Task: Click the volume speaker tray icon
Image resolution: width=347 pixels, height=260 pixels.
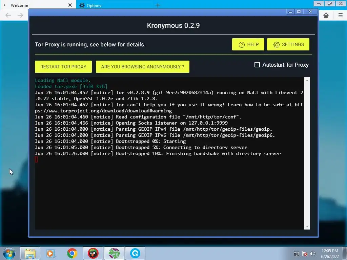Action: point(313,254)
